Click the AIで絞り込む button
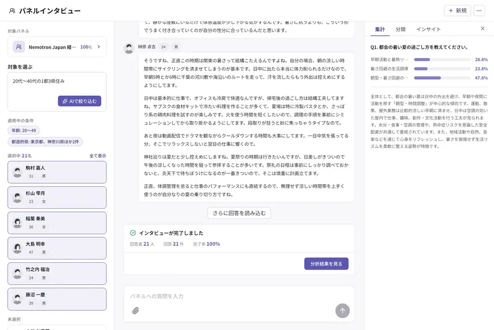 [80, 101]
